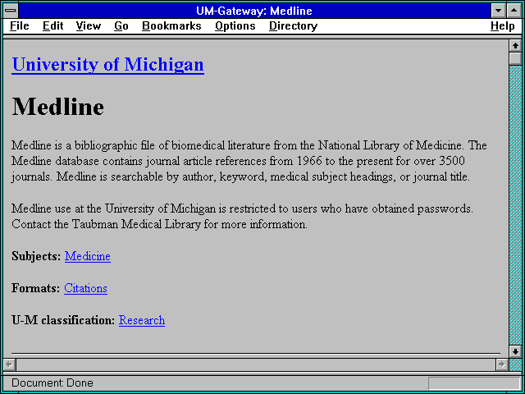
Task: Click the status bar progress box
Action: (x=474, y=383)
